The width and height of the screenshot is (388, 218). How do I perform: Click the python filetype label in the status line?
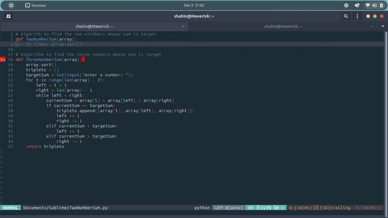(202, 208)
